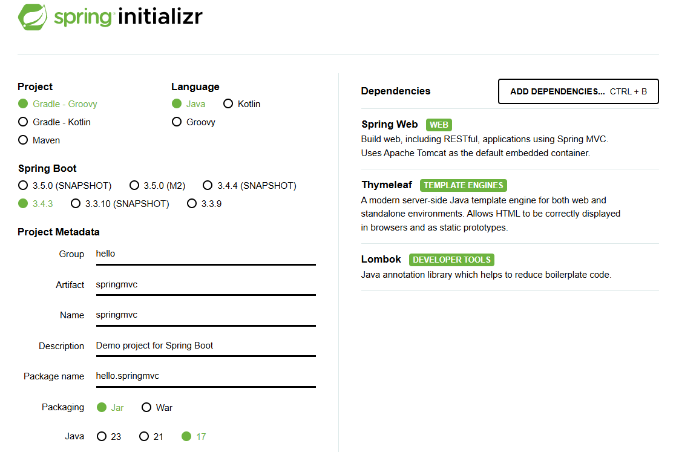This screenshot has width=679, height=452.
Task: Select Groovy language option
Action: [193, 122]
